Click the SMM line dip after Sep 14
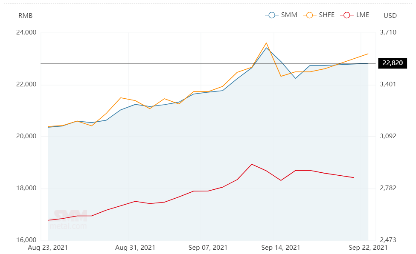 tap(296, 78)
